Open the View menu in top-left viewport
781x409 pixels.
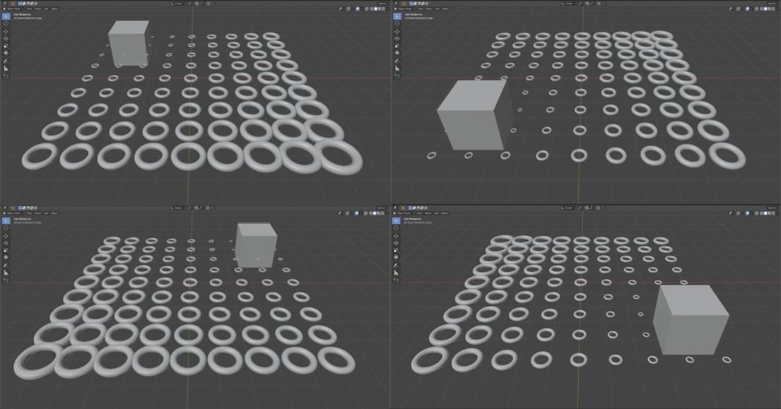[30, 8]
